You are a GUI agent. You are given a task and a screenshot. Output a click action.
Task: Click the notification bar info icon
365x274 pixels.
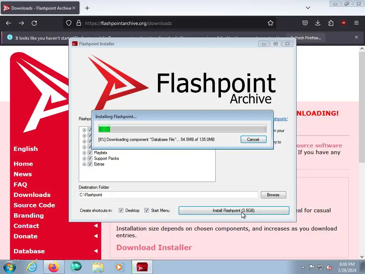[10, 37]
